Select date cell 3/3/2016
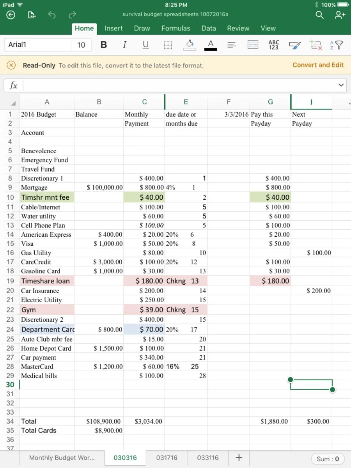Screen dimensions: 351x468 [x=229, y=114]
